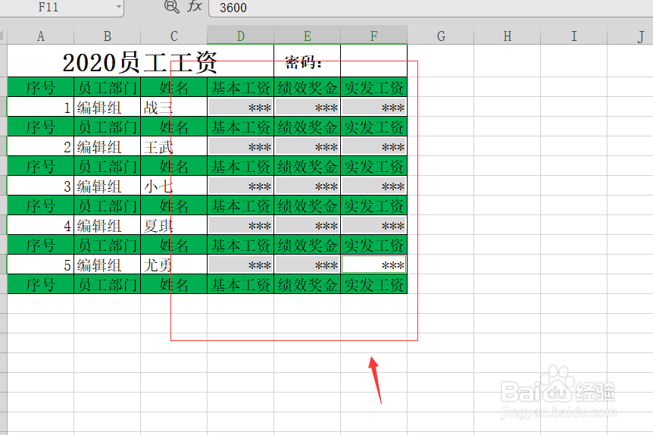
Task: Select column E header
Action: click(x=308, y=36)
